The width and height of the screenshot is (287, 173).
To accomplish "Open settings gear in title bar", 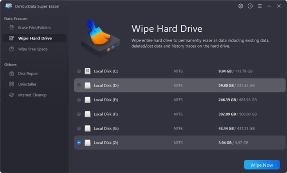I will pyautogui.click(x=240, y=6).
